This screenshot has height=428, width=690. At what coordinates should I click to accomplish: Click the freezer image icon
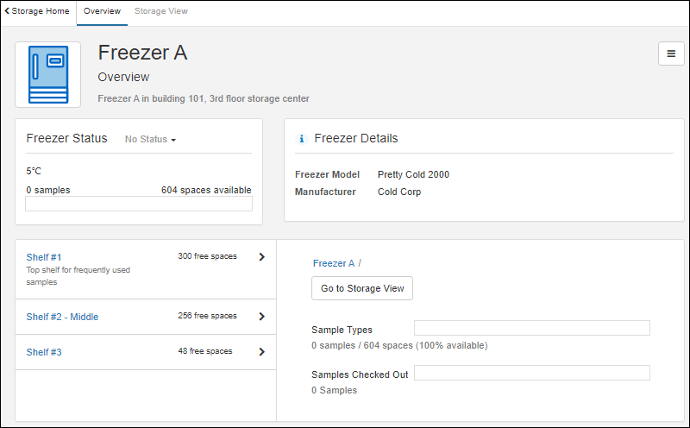(47, 75)
